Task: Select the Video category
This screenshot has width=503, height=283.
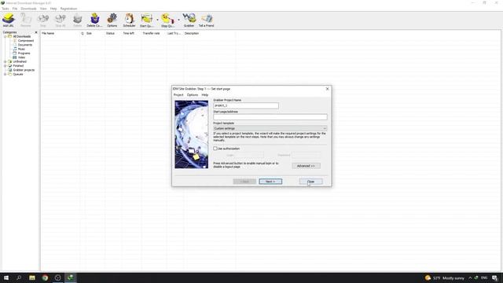Action: 21,57
